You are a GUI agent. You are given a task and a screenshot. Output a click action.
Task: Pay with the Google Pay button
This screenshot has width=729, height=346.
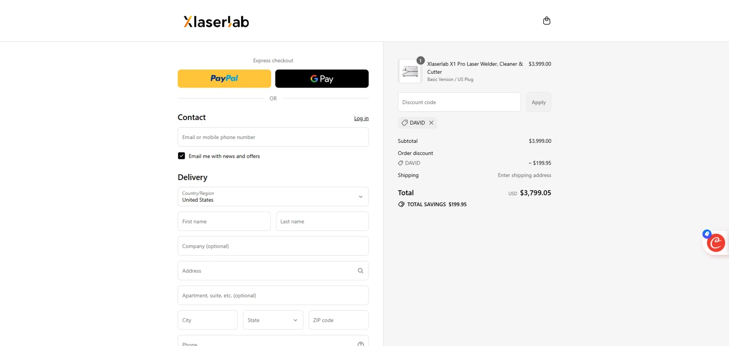coord(322,79)
